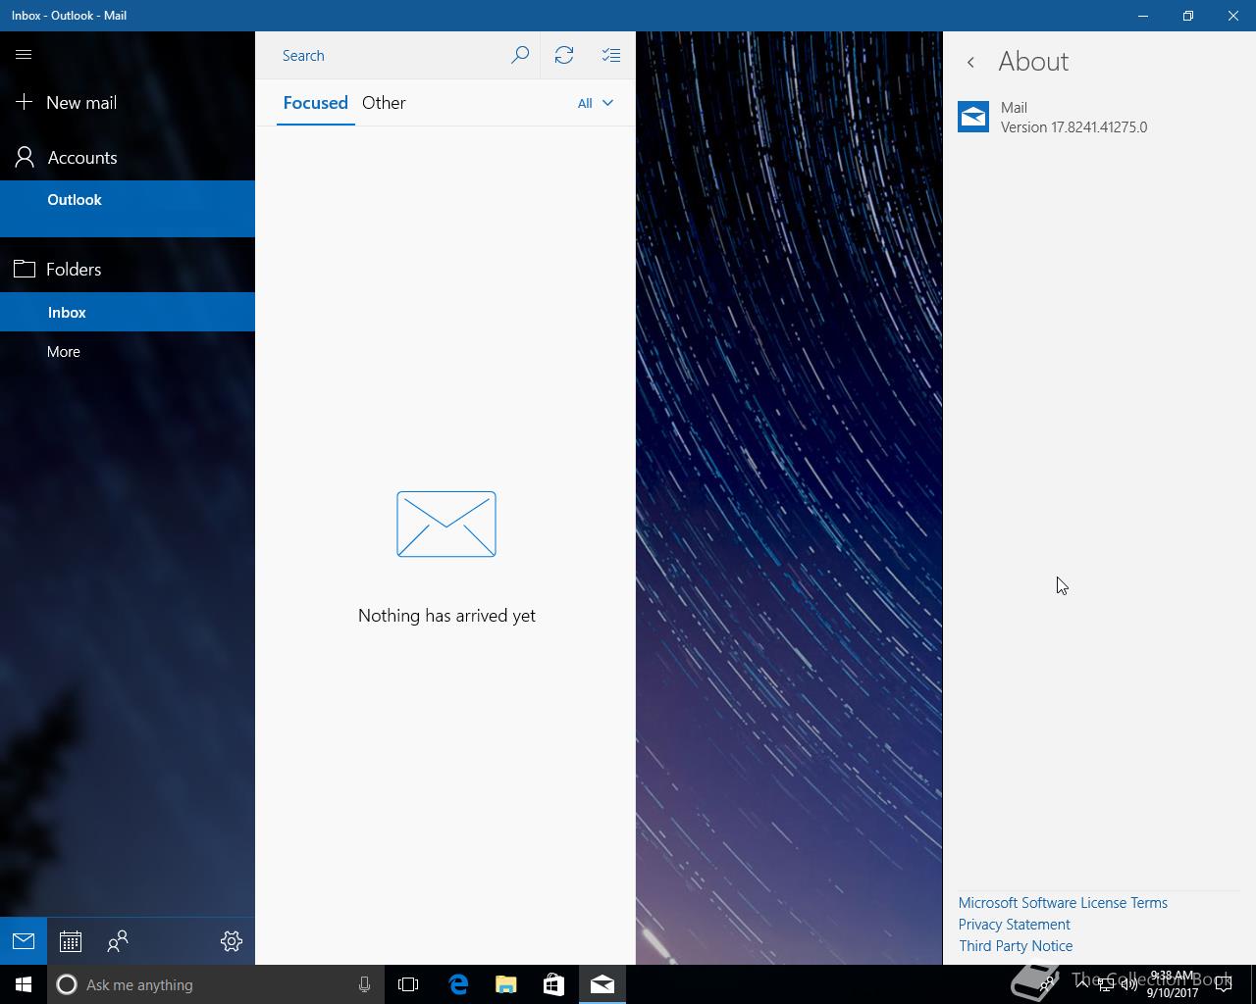Viewport: 1256px width, 1004px height.
Task: Click the Mail taskbar icon
Action: (x=602, y=984)
